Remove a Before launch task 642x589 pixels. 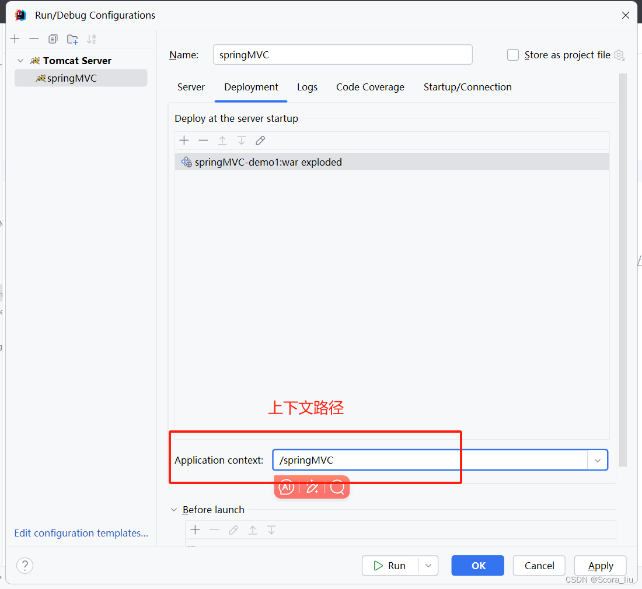point(214,530)
